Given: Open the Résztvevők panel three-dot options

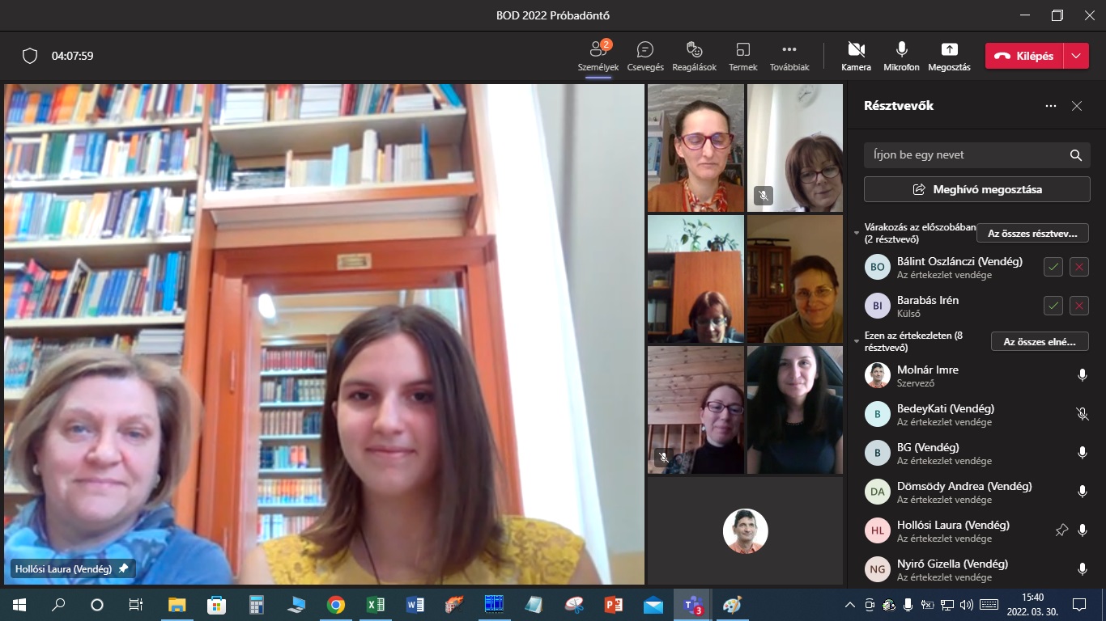Looking at the screenshot, I should (1051, 106).
